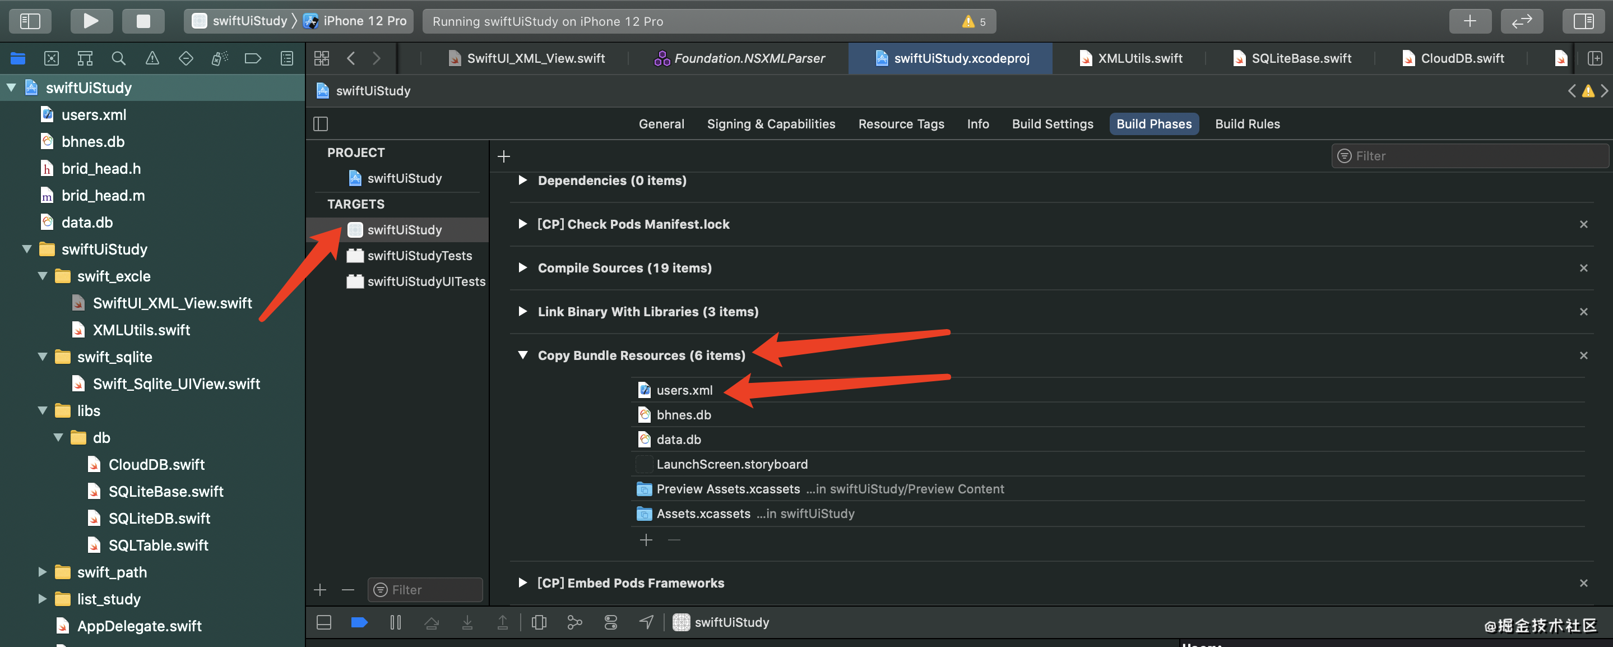1613x647 pixels.
Task: Open the Issue navigator warning icon
Action: 152,58
